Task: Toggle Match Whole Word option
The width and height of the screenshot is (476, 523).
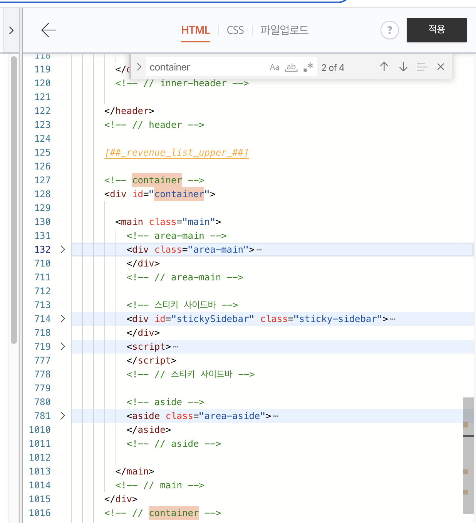Action: (x=291, y=67)
